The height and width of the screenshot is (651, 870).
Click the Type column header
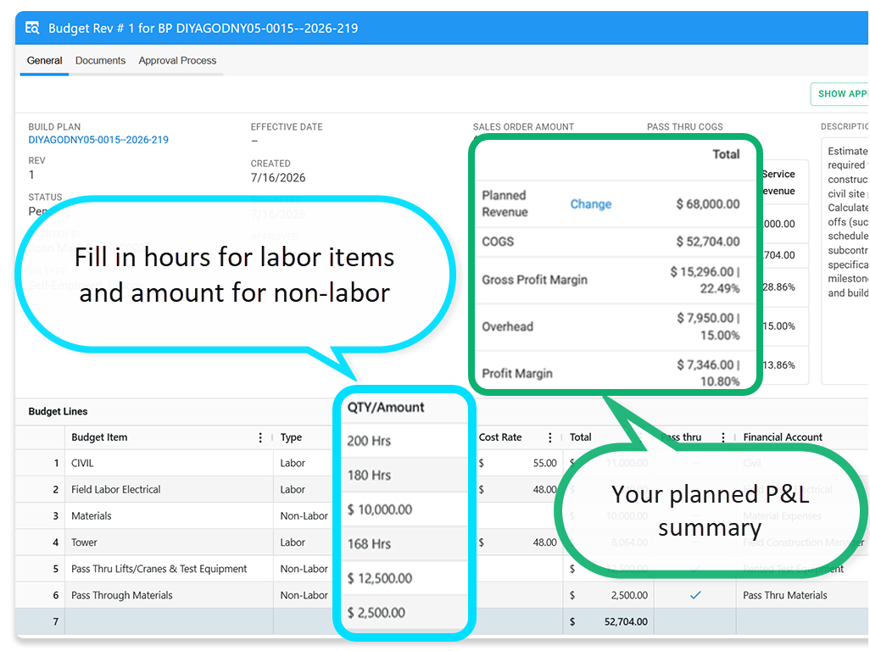291,437
